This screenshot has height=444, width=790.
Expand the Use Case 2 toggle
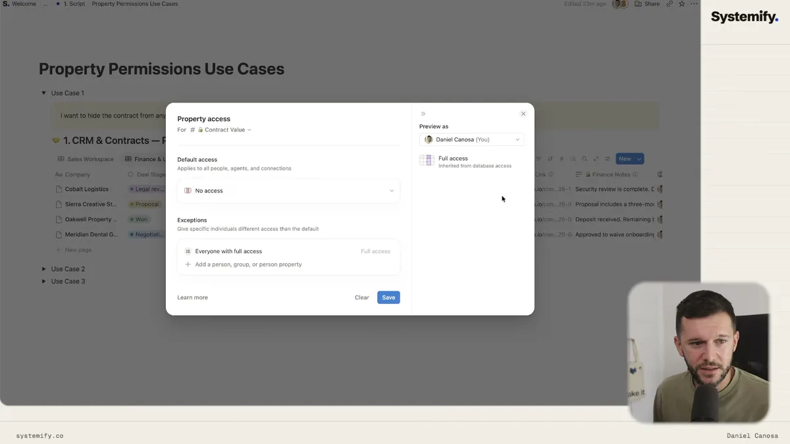pos(43,269)
